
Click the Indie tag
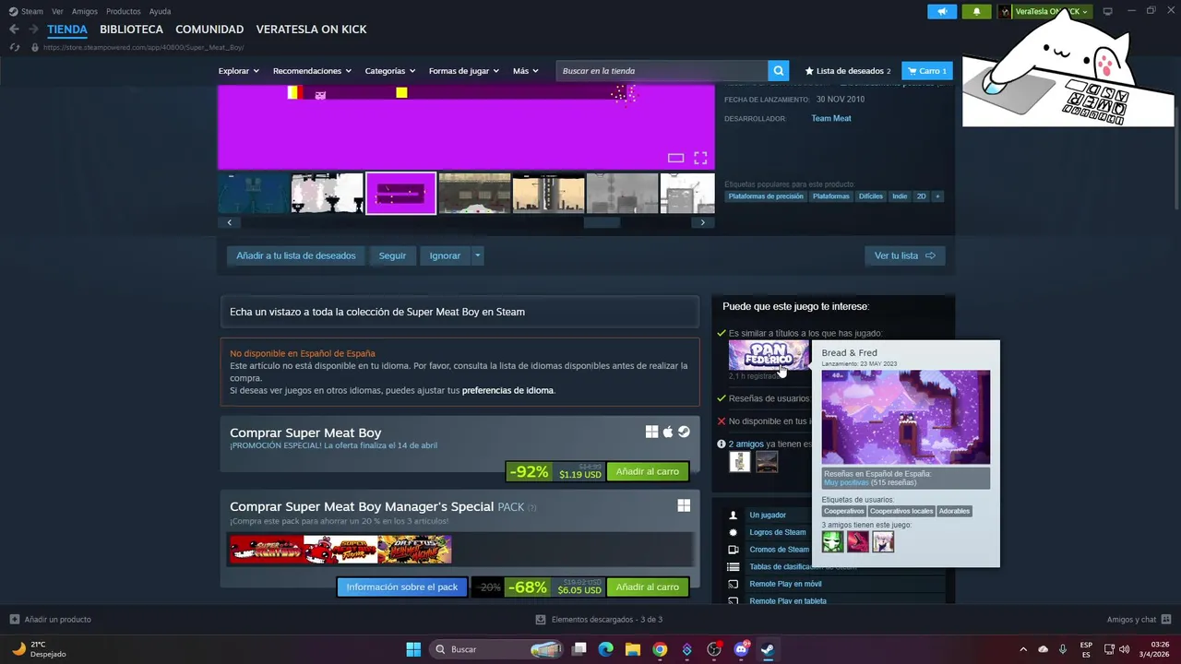pos(900,196)
